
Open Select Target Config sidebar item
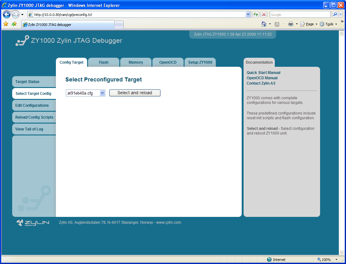point(34,94)
